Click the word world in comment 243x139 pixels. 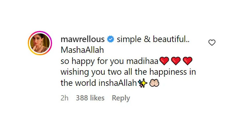pyautogui.click(x=85, y=83)
